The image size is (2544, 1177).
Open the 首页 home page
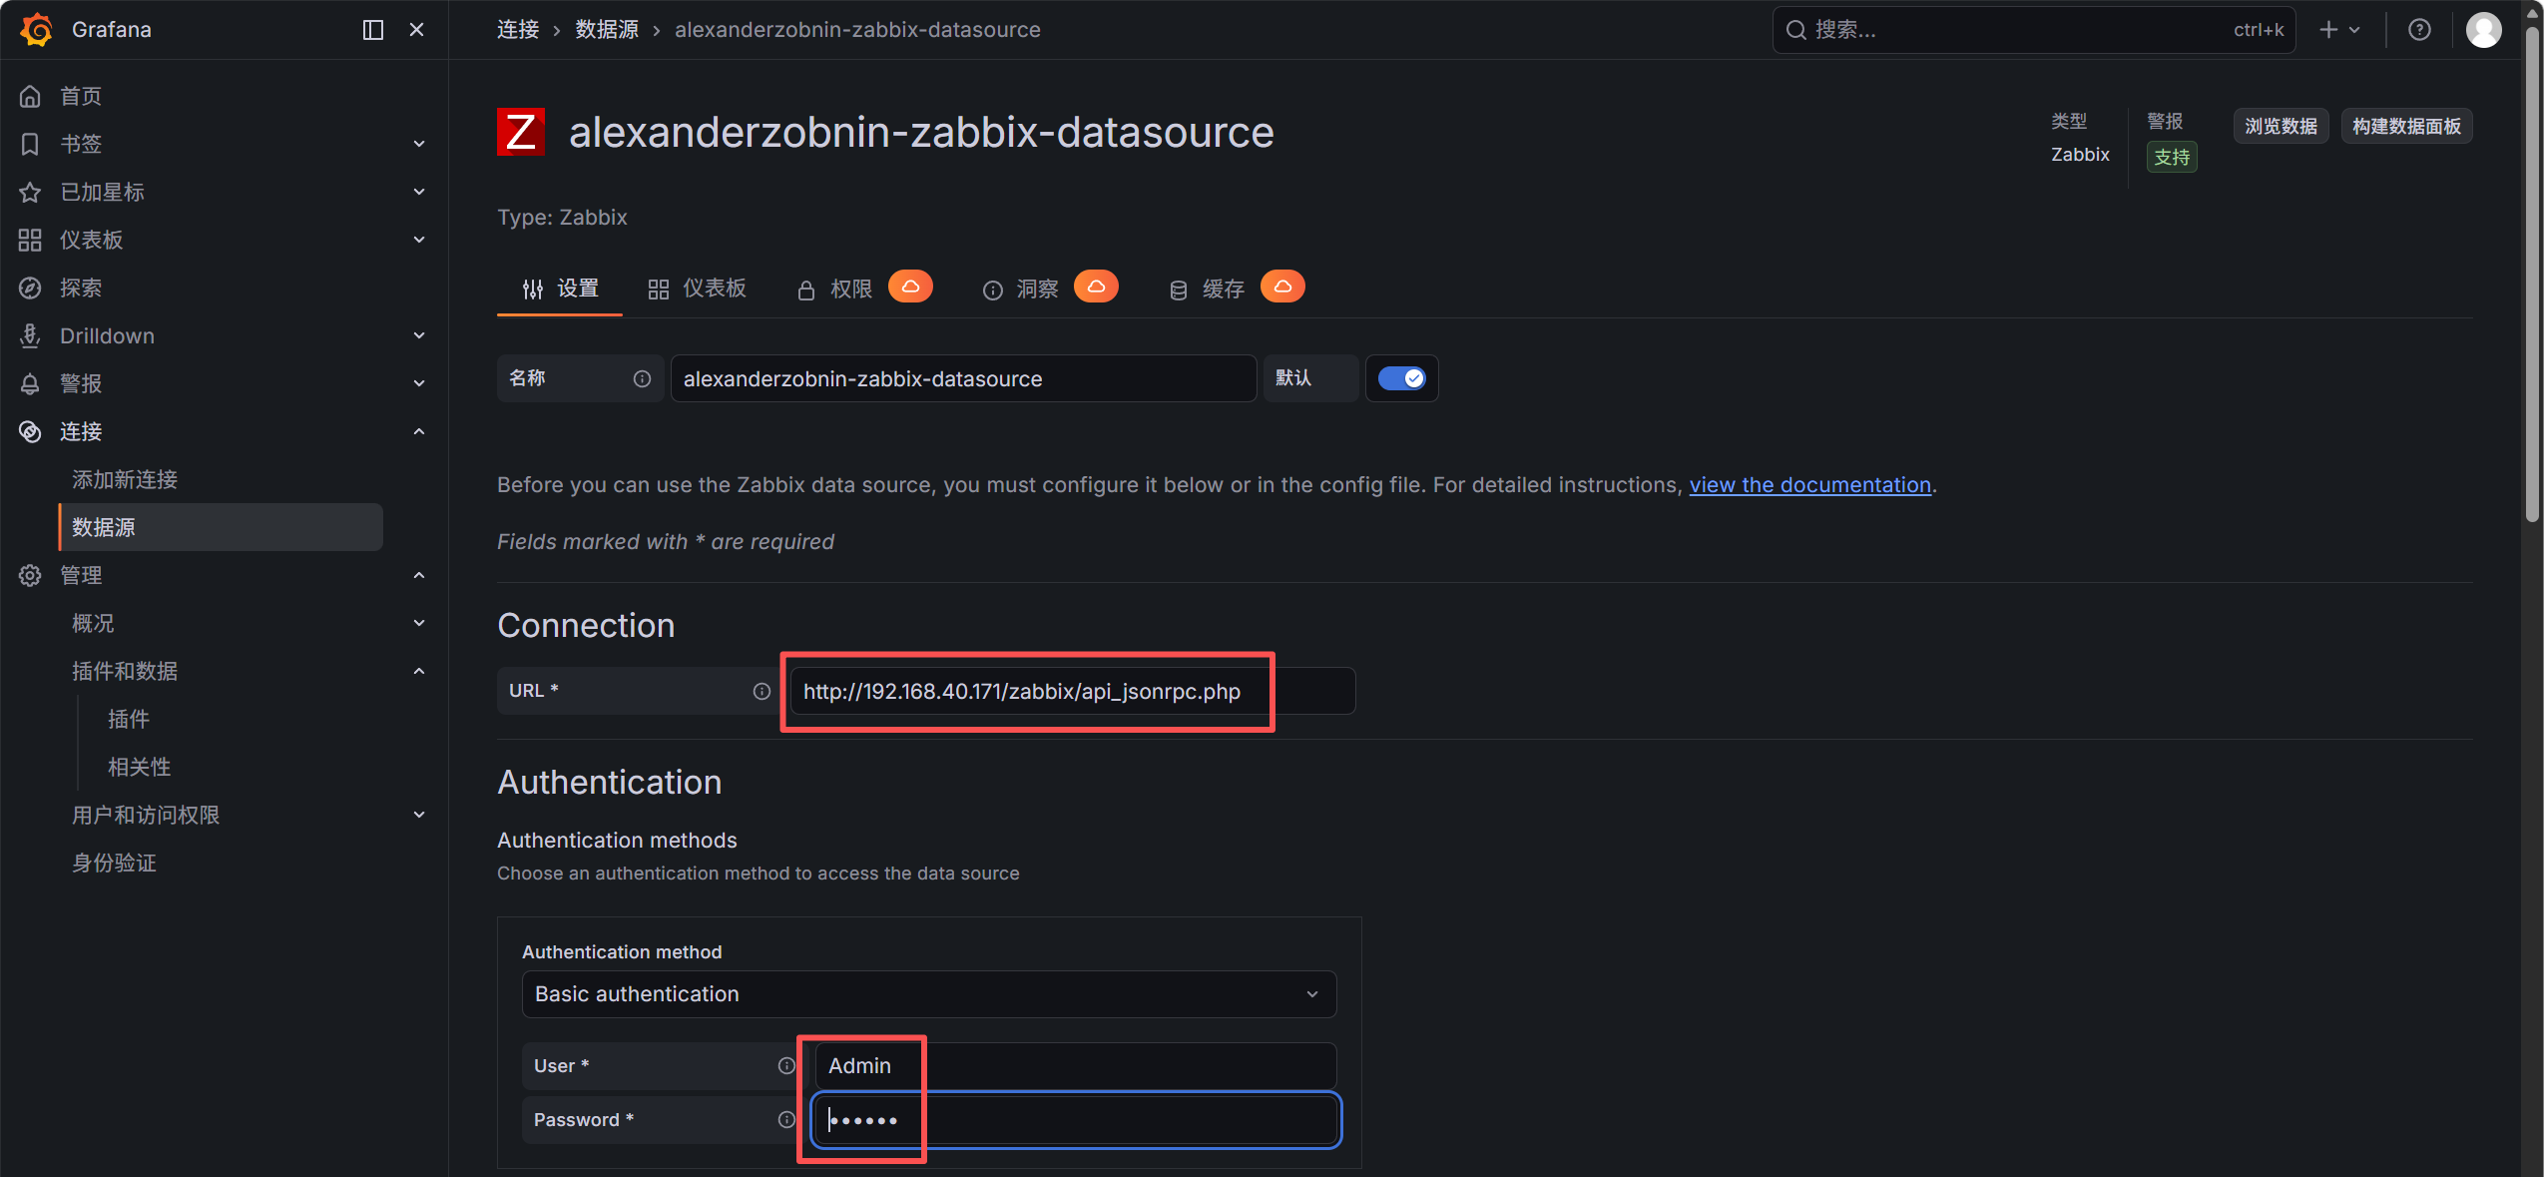tap(81, 96)
